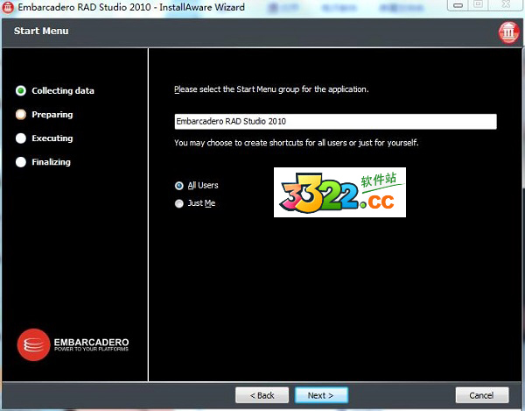Cancel the installation wizard

[482, 395]
